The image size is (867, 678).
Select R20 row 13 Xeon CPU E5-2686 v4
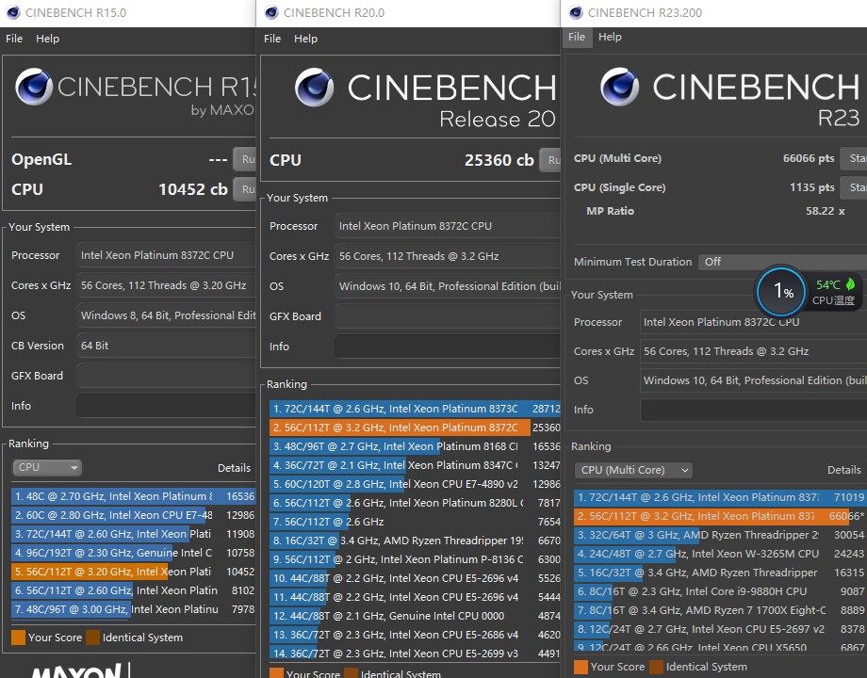[416, 635]
